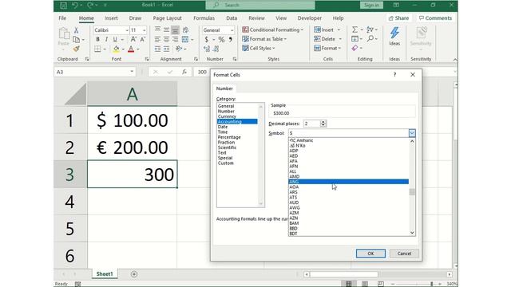Open the General number format dropdown
Viewport: 511px width, 287px height.
[x=232, y=30]
